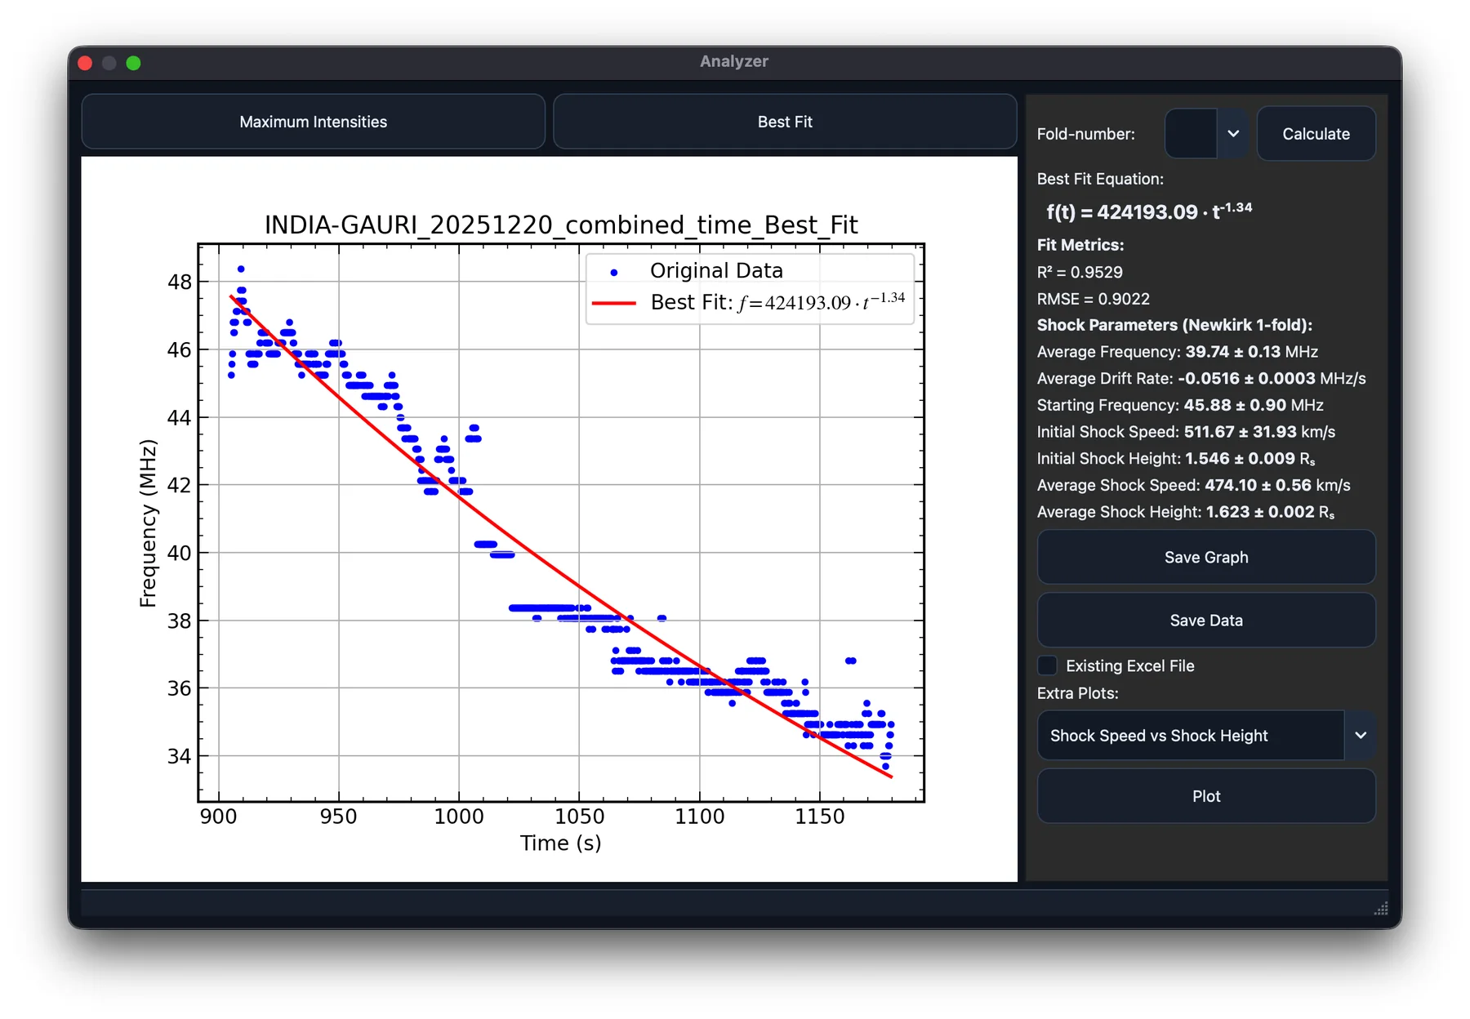Enable the Existing Excel File checkbox

(1047, 665)
